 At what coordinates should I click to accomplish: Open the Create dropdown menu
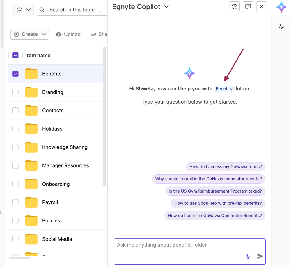[30, 34]
